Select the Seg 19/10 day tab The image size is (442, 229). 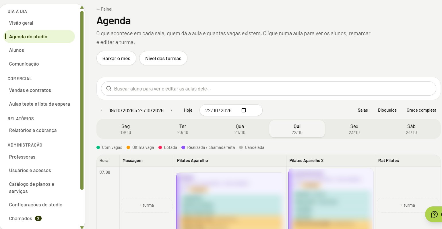125,129
